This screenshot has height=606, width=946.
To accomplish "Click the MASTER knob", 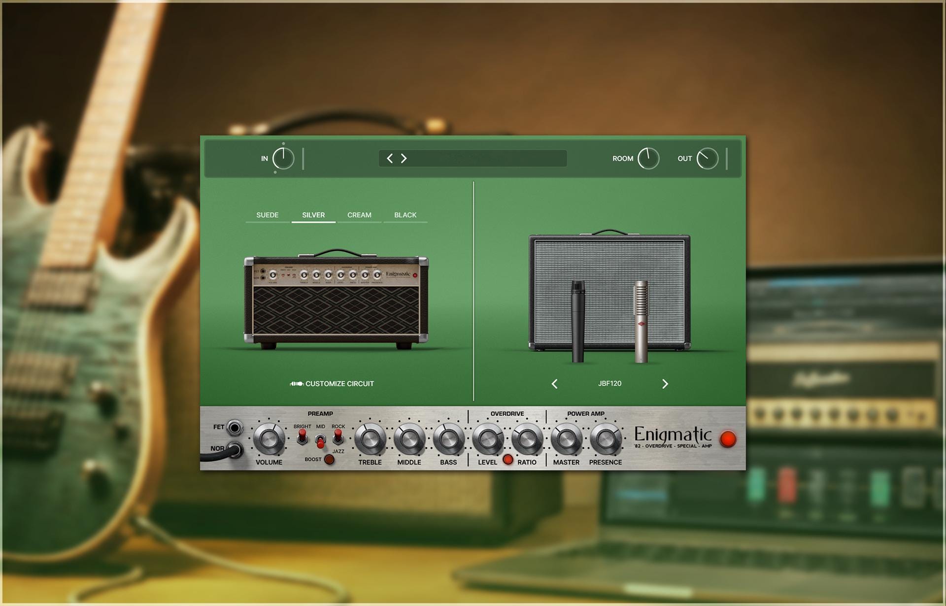I will (x=566, y=438).
